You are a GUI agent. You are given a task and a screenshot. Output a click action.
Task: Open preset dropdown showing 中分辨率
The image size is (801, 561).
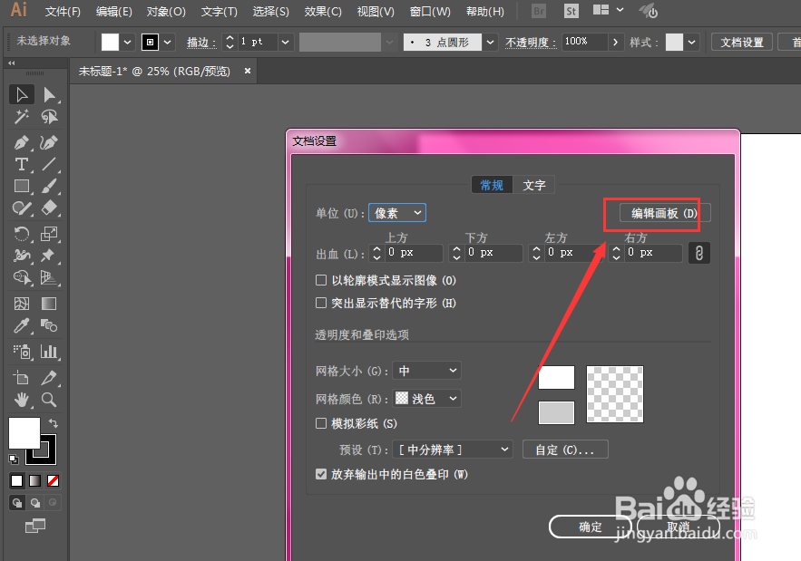tap(452, 450)
